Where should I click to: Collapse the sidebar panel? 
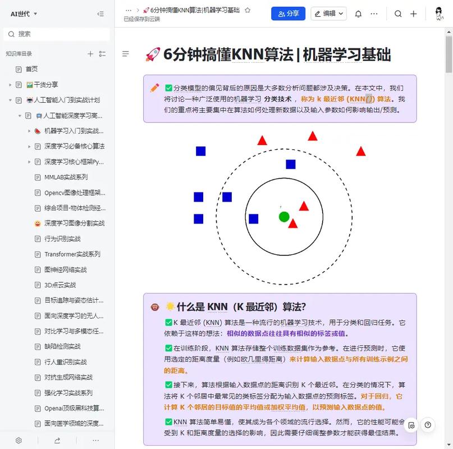[100, 13]
